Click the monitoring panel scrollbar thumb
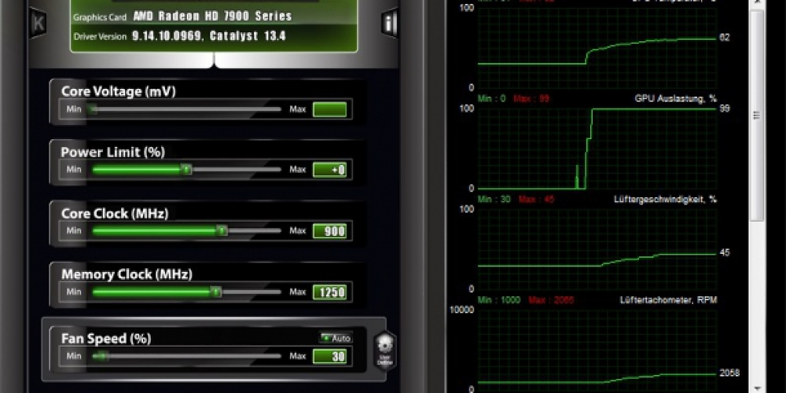Screen dimensions: 786x393 click(x=756, y=115)
